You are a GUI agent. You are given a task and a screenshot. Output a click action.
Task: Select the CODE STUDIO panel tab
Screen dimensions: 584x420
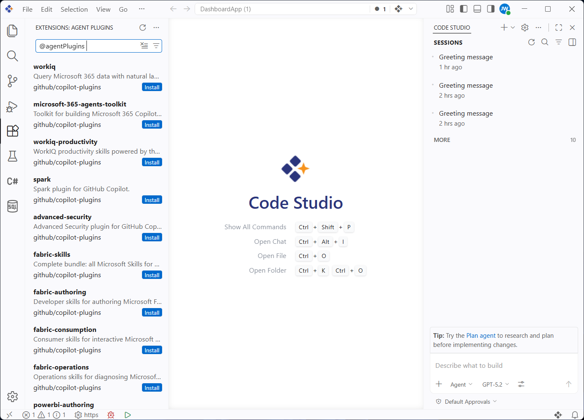coord(452,28)
